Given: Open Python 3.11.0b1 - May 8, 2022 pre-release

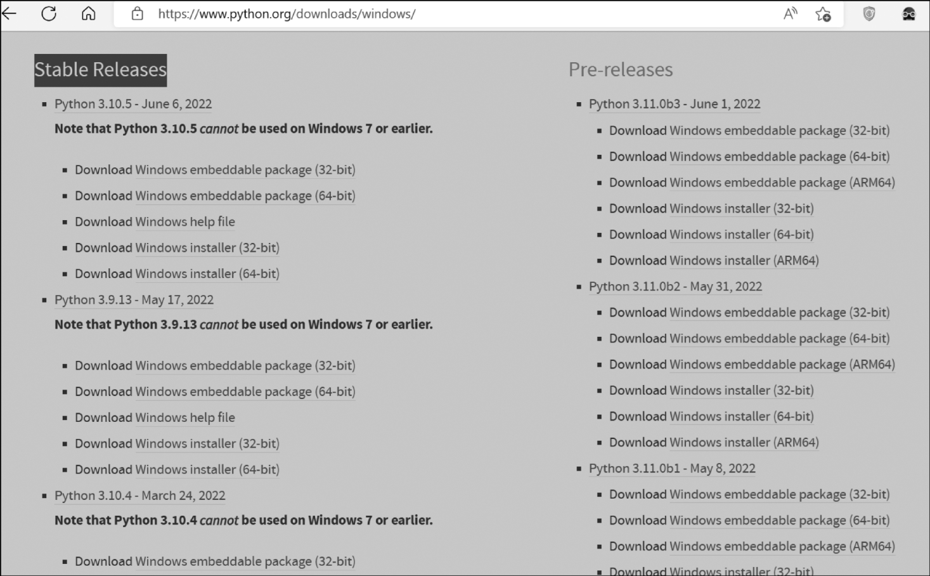Looking at the screenshot, I should (672, 469).
